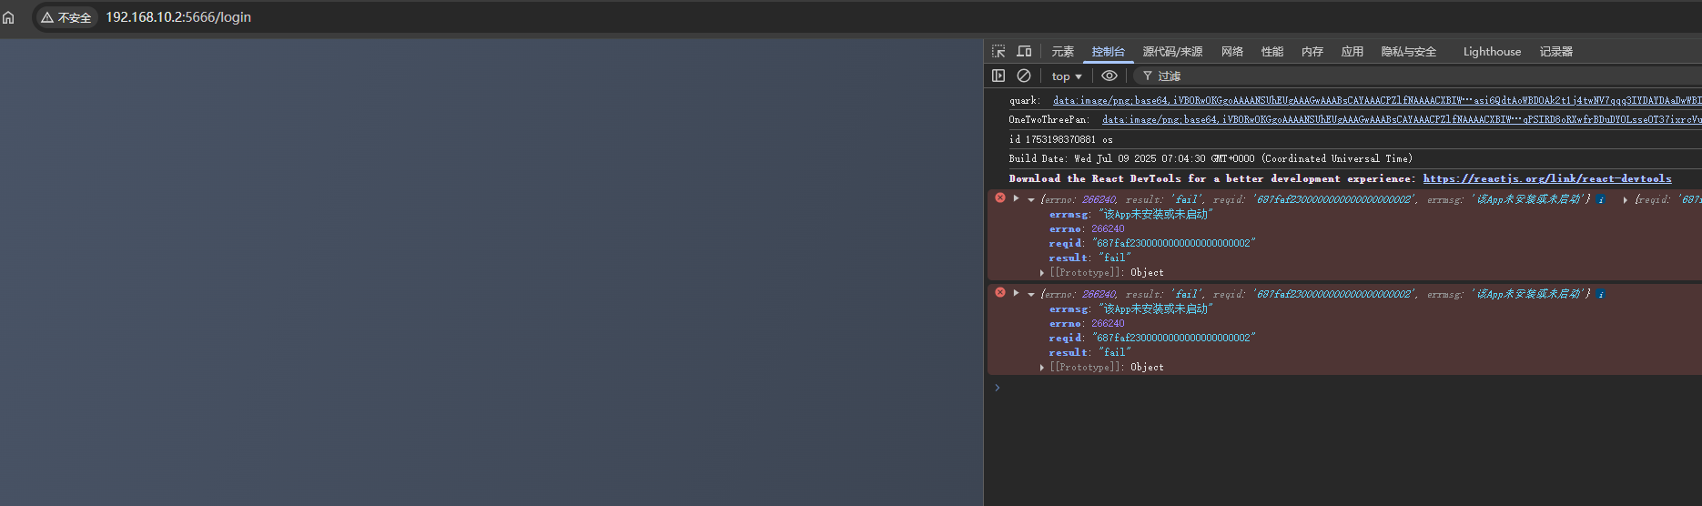
Task: Open the 应用 tab
Action: (1352, 52)
